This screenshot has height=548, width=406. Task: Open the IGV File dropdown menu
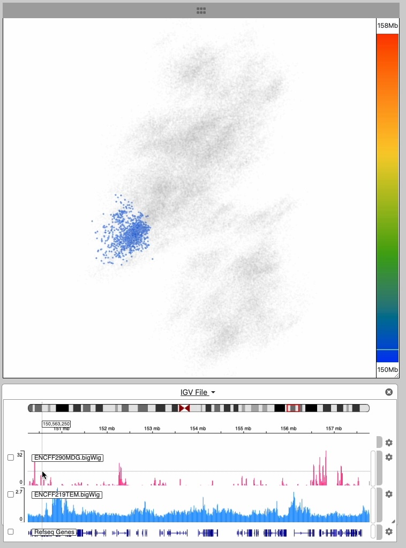click(x=198, y=392)
